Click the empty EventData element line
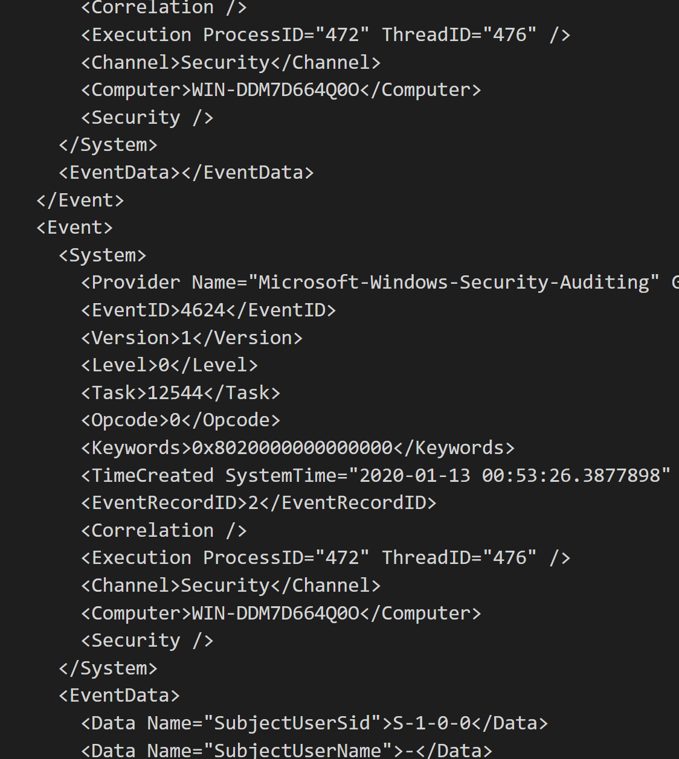The height and width of the screenshot is (759, 679). [x=186, y=173]
